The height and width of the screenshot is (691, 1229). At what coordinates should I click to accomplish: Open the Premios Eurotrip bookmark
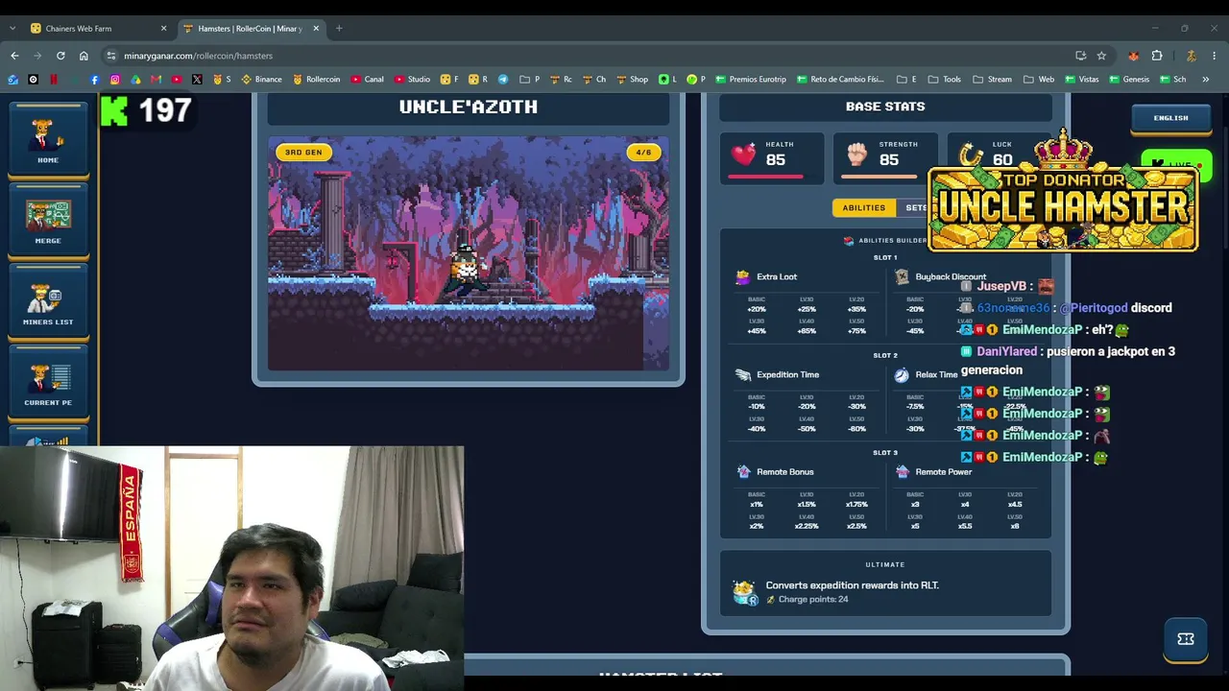pos(751,80)
